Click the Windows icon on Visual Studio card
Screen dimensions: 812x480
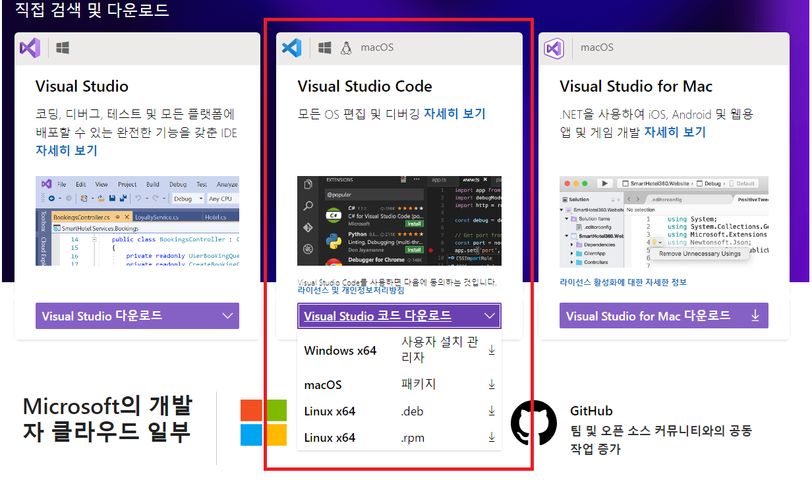[63, 47]
